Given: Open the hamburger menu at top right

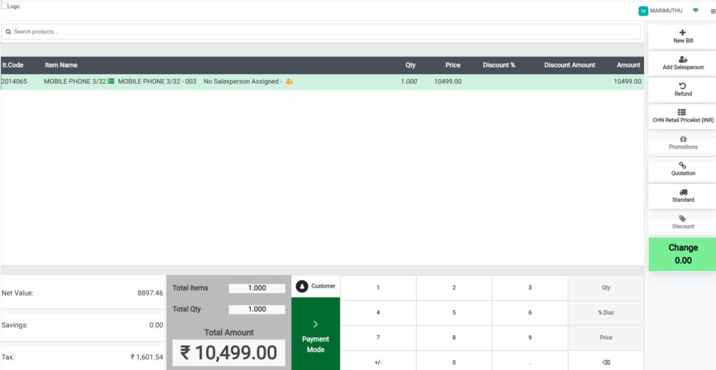Looking at the screenshot, I should [x=713, y=11].
